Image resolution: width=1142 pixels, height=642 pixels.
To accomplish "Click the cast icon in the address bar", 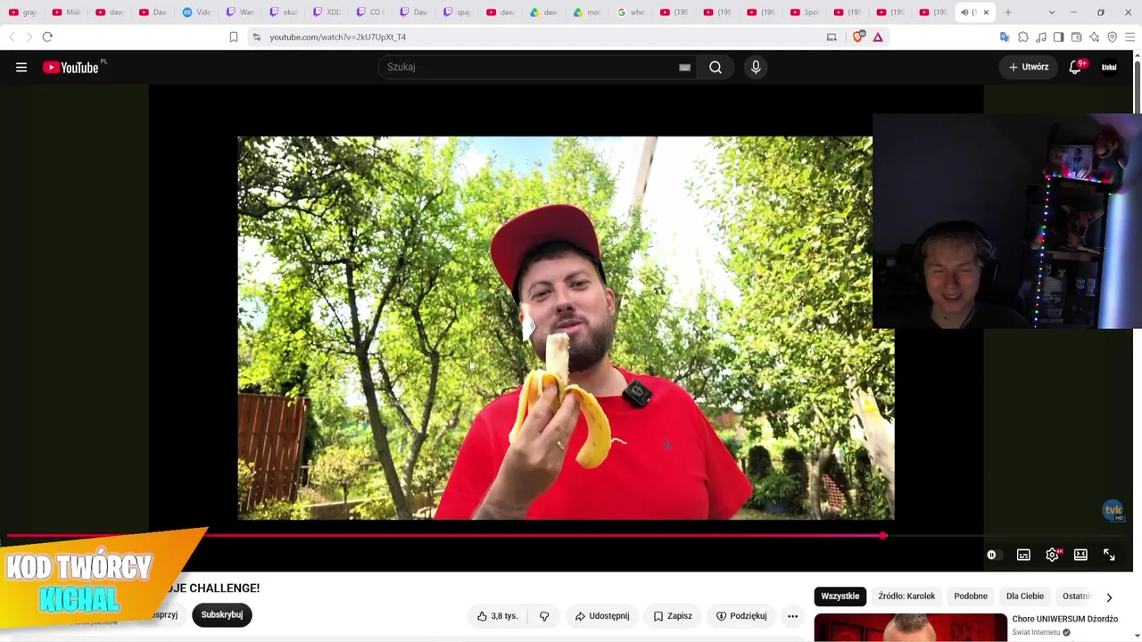I will click(832, 37).
